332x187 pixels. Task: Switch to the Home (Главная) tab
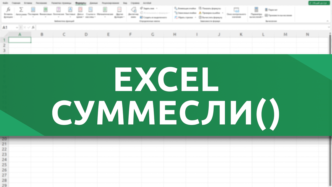click(x=16, y=2)
